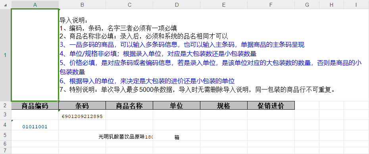This screenshot has height=154, width=369.
Task: Select column F header
Action: (x=271, y=5)
